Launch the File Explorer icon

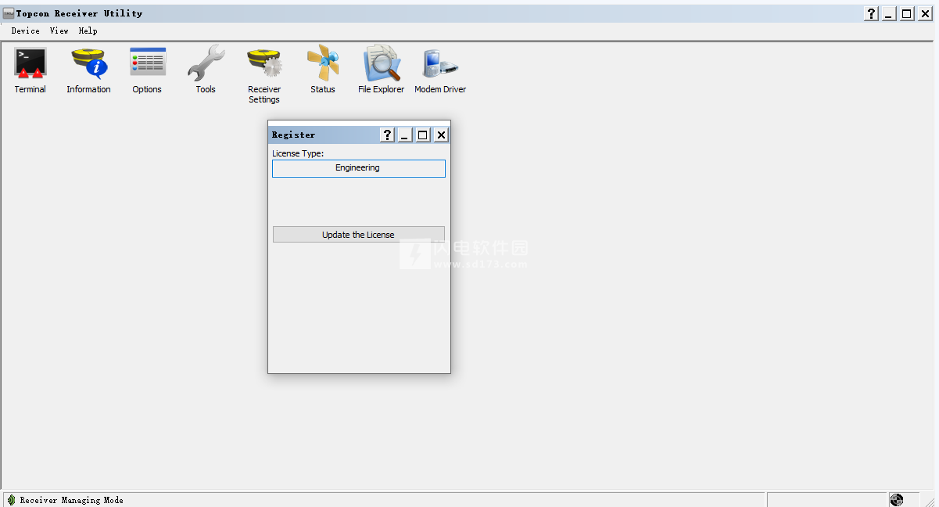382,70
